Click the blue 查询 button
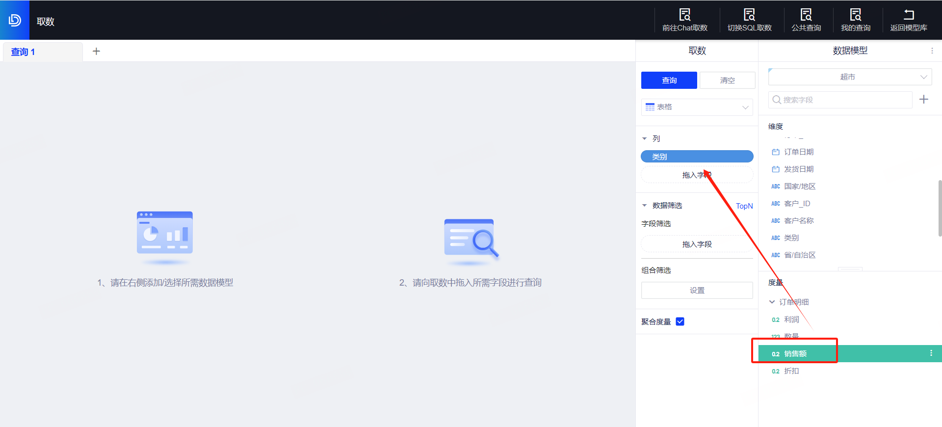The width and height of the screenshot is (942, 427). 669,80
